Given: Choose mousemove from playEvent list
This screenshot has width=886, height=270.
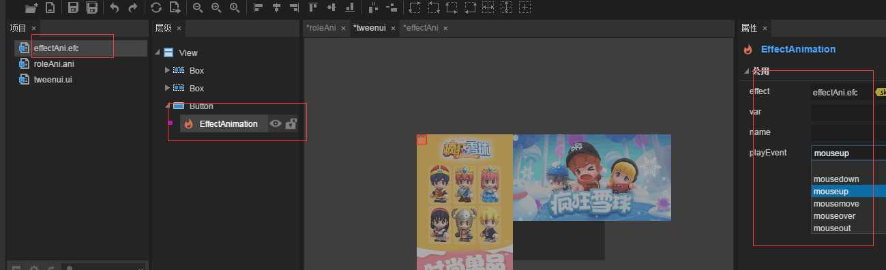Looking at the screenshot, I should (848, 204).
